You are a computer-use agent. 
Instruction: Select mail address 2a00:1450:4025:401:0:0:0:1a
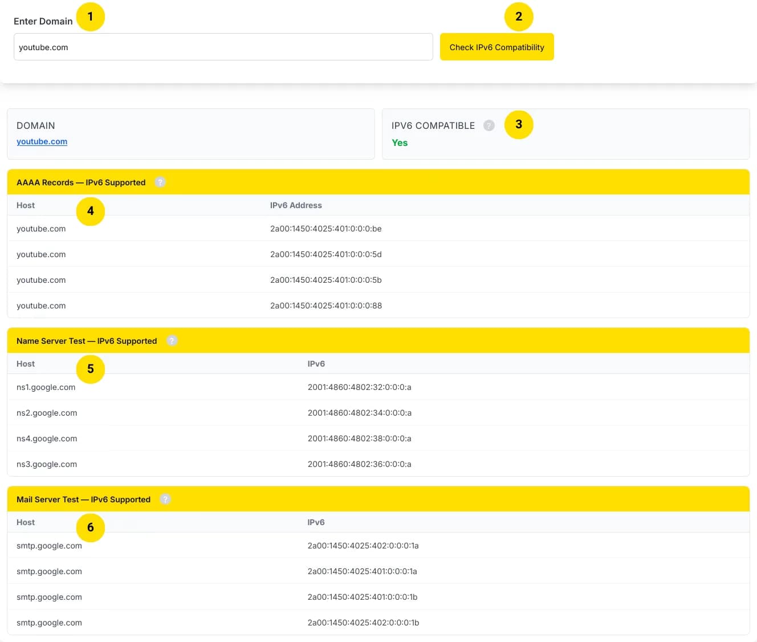pyautogui.click(x=362, y=571)
